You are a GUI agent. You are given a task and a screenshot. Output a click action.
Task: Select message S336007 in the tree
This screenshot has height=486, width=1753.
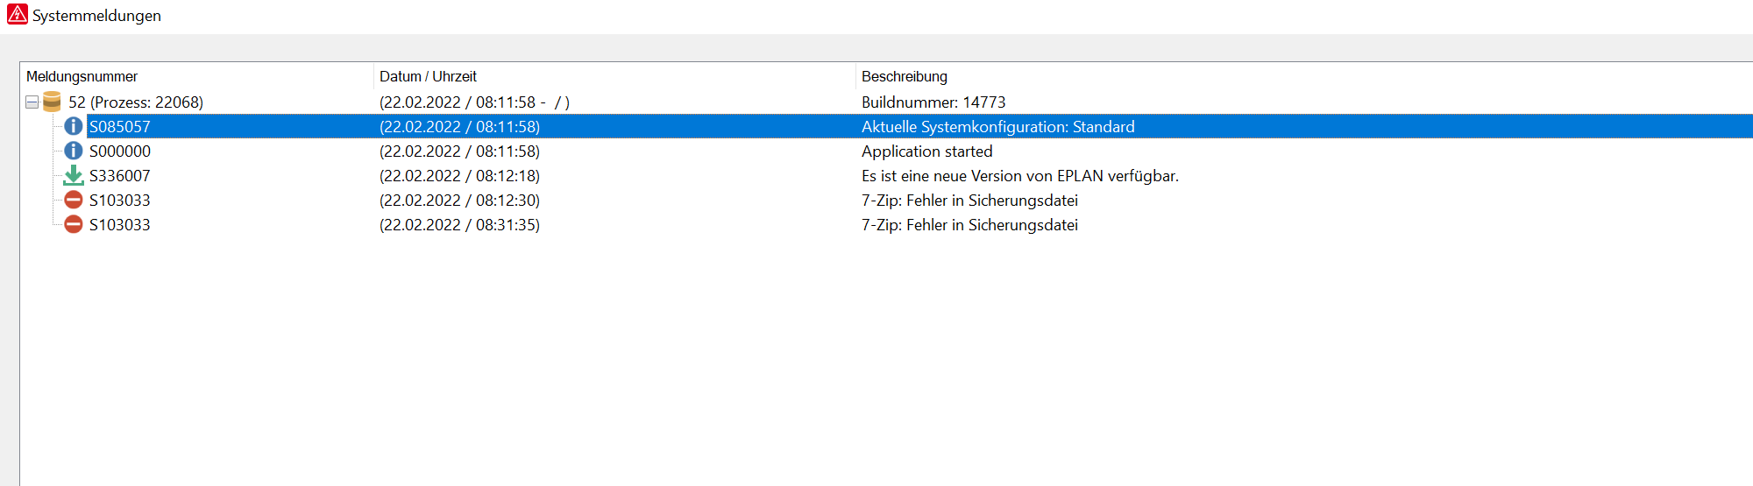[120, 176]
